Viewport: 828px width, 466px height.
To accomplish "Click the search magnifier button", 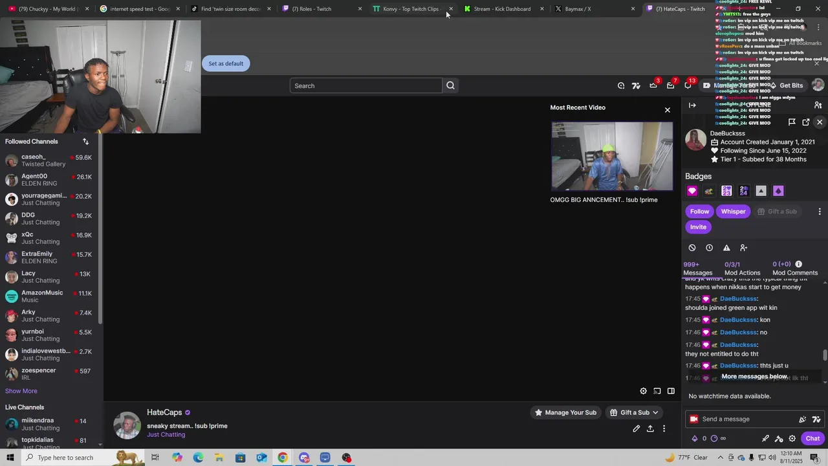I will pos(451,85).
